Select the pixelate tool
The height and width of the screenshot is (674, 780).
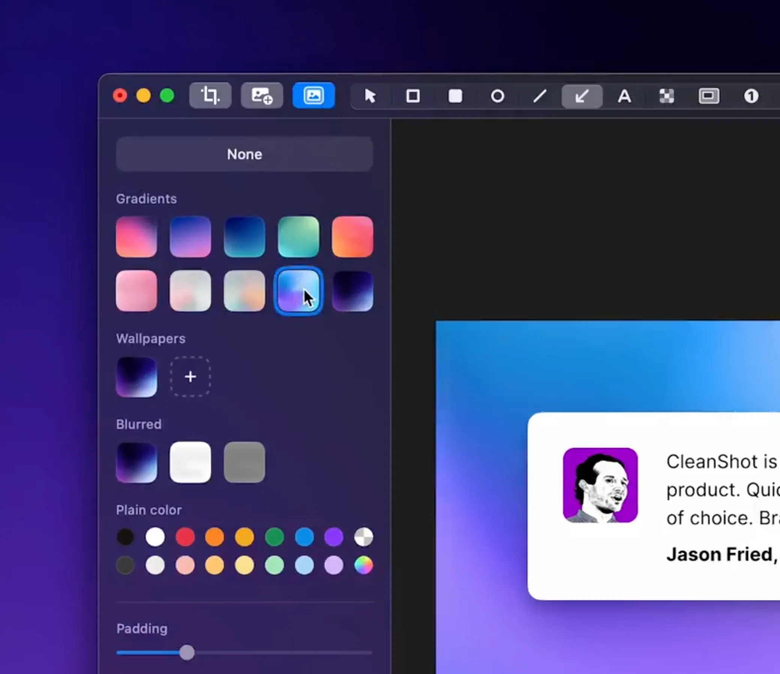click(667, 96)
